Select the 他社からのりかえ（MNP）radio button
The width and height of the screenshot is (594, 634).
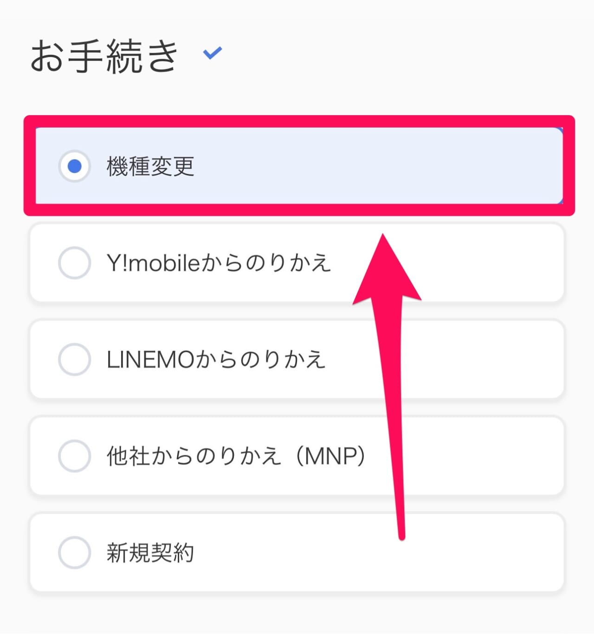click(x=74, y=456)
